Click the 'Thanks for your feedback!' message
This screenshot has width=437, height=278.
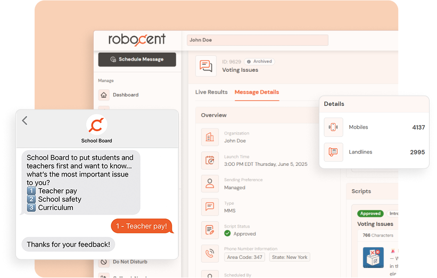click(68, 245)
